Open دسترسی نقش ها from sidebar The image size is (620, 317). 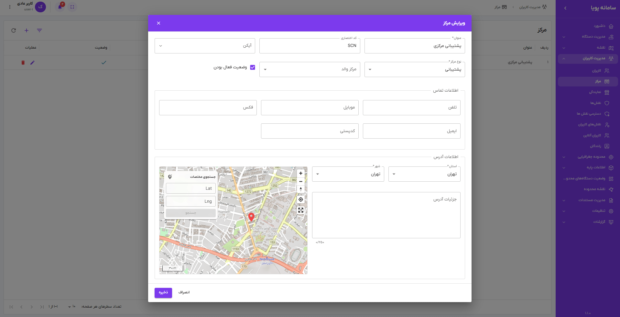pyautogui.click(x=588, y=114)
